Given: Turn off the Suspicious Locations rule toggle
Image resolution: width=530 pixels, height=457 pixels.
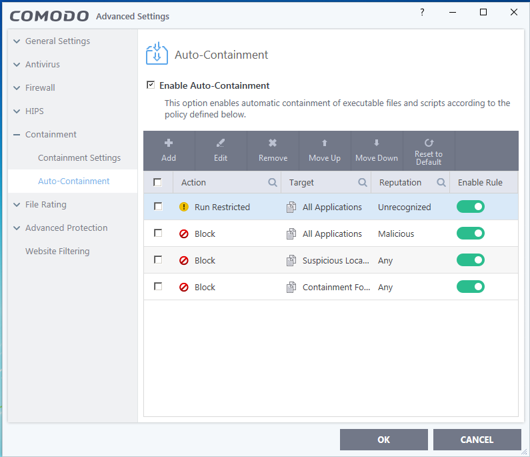Looking at the screenshot, I should pyautogui.click(x=471, y=260).
